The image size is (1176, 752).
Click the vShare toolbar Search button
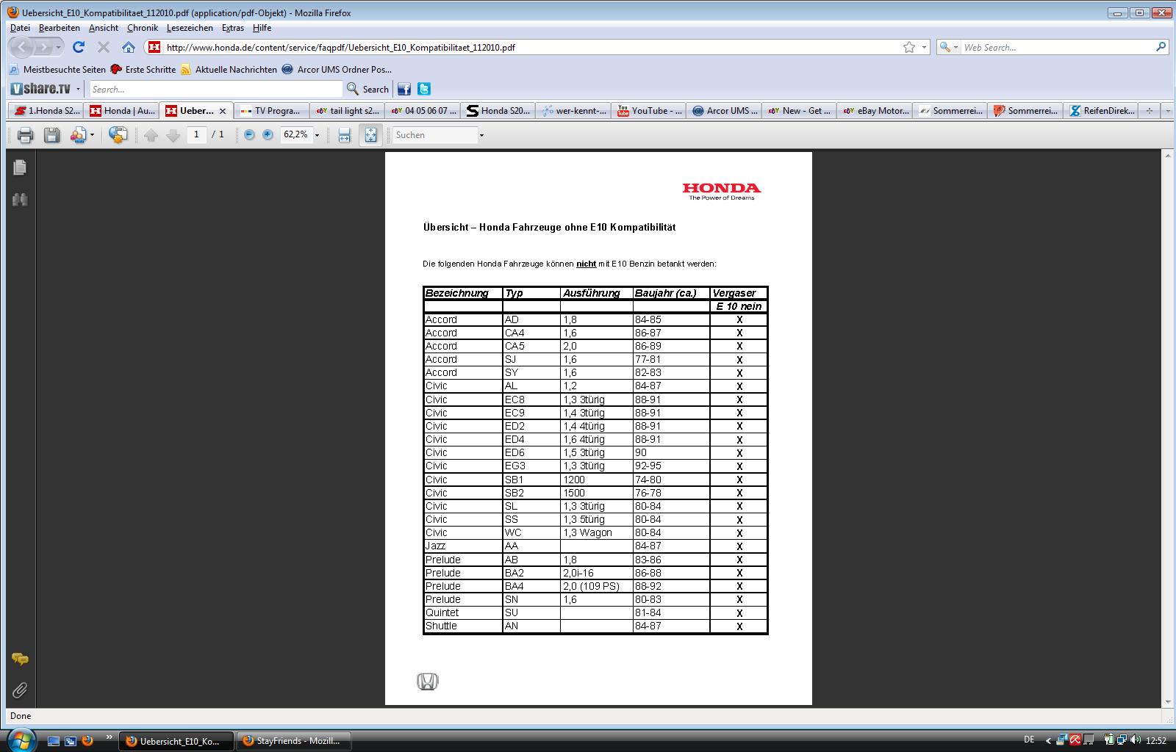368,89
